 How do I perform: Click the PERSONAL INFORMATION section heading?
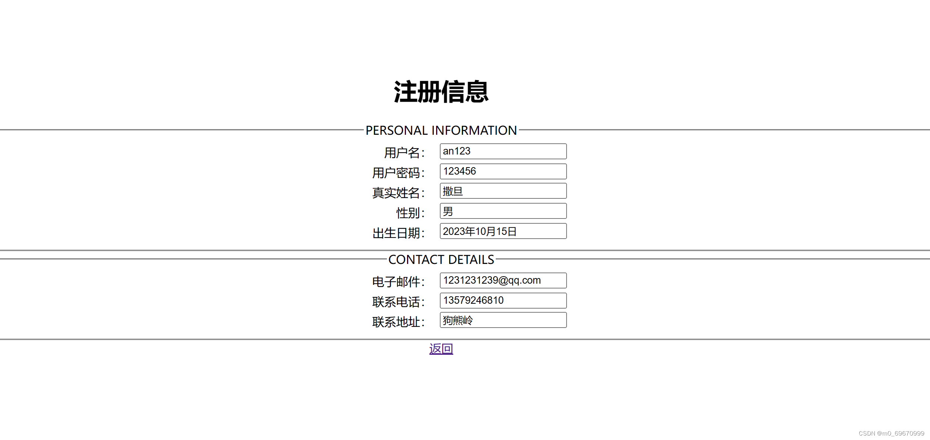[441, 130]
